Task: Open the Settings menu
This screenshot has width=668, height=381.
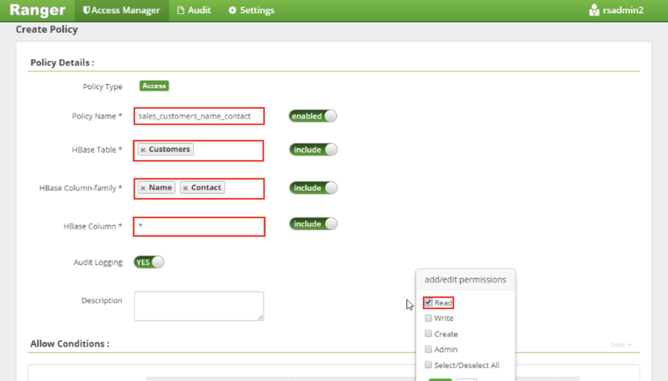Action: coord(251,10)
